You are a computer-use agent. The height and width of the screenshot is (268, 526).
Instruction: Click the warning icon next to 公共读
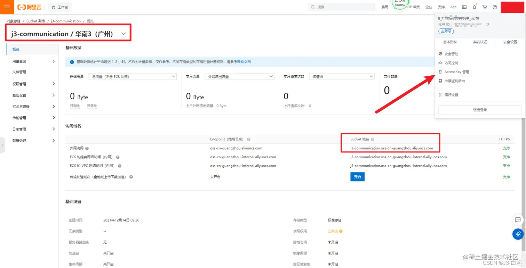(341, 231)
